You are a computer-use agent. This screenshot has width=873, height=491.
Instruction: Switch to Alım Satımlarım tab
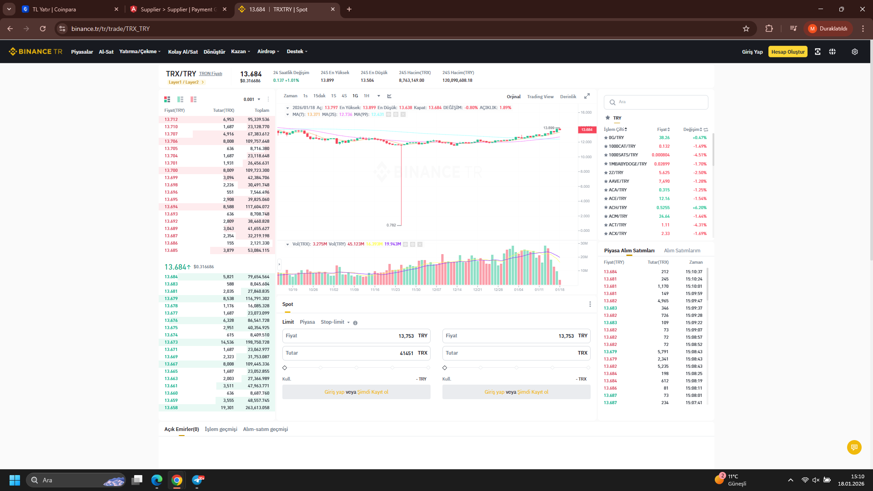[x=682, y=251]
